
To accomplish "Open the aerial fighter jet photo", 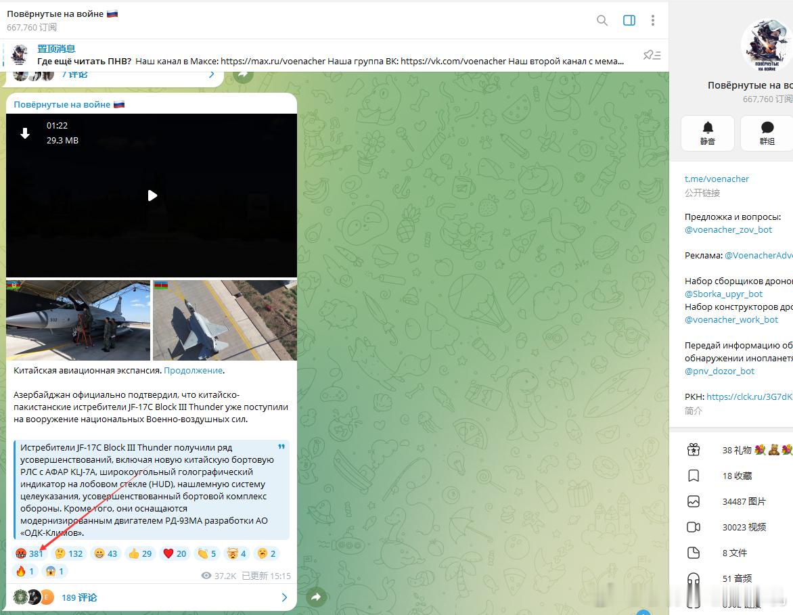I will point(225,320).
